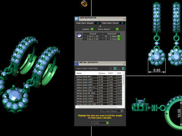Click the Round header in gem table
The image size is (182, 136).
(93, 34)
